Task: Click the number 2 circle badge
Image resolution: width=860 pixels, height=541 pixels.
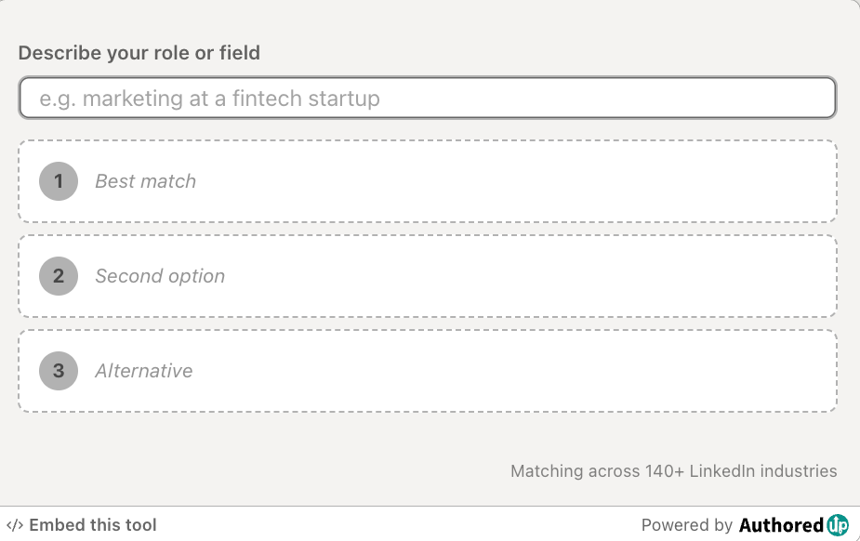Action: click(x=59, y=276)
